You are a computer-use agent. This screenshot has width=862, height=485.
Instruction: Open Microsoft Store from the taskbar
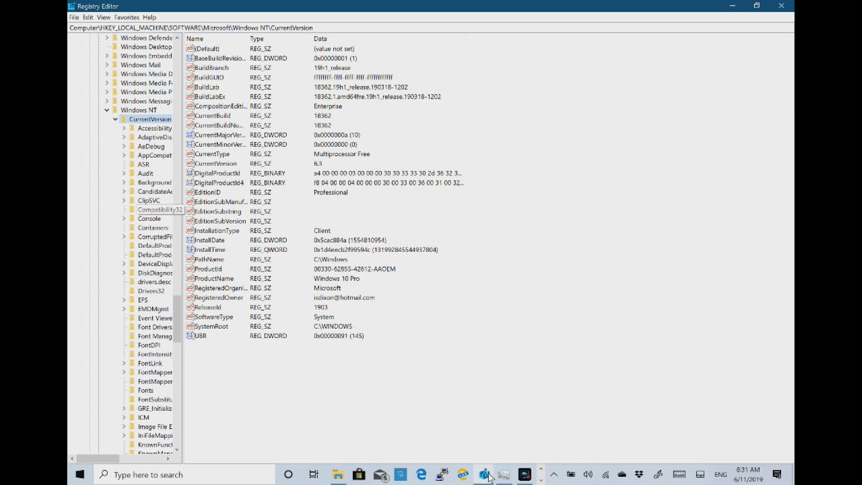(x=359, y=475)
